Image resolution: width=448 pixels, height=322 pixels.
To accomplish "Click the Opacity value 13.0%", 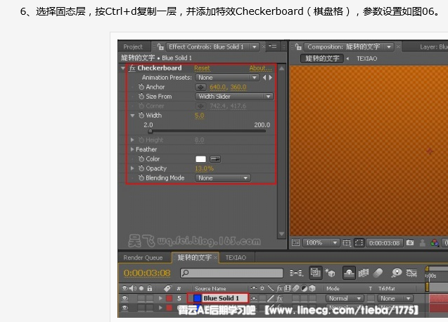I will tap(204, 168).
